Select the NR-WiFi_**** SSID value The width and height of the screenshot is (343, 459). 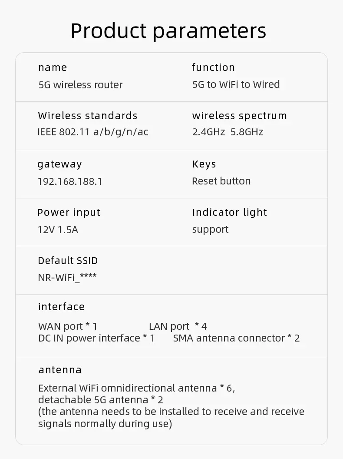coord(67,277)
